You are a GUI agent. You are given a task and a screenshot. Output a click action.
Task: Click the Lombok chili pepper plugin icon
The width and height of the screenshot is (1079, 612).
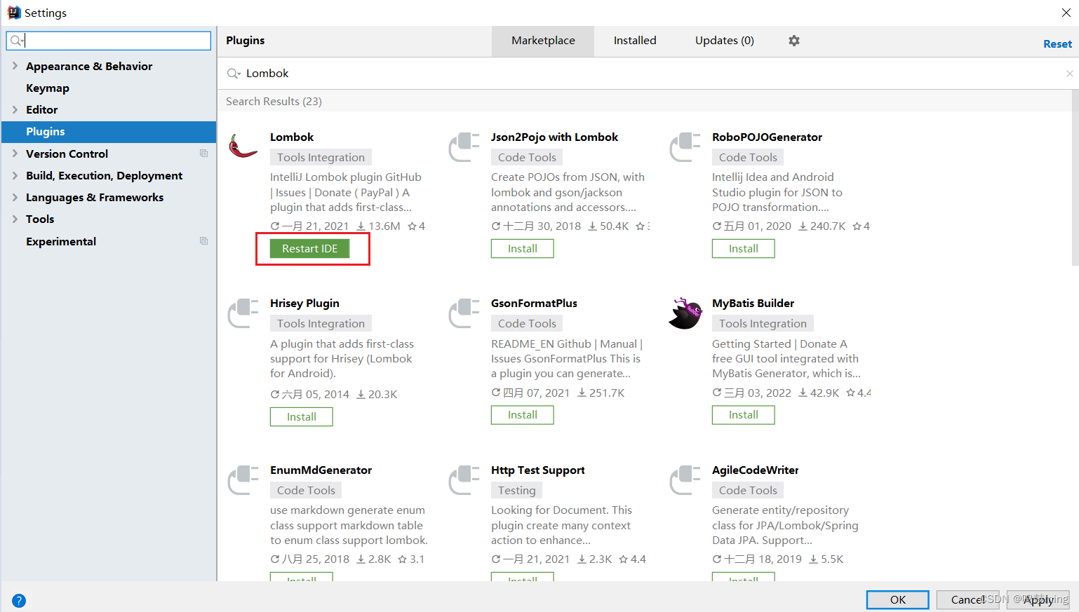point(243,146)
